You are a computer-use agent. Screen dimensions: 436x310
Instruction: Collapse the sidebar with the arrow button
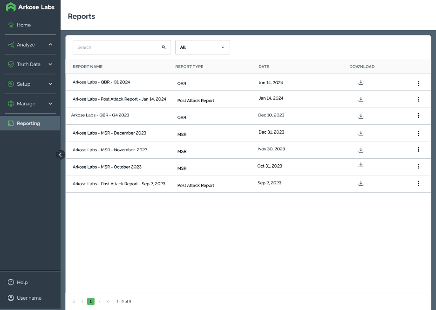point(61,155)
